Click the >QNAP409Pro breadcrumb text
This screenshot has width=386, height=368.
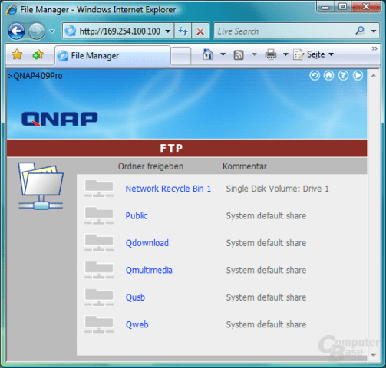click(x=35, y=76)
